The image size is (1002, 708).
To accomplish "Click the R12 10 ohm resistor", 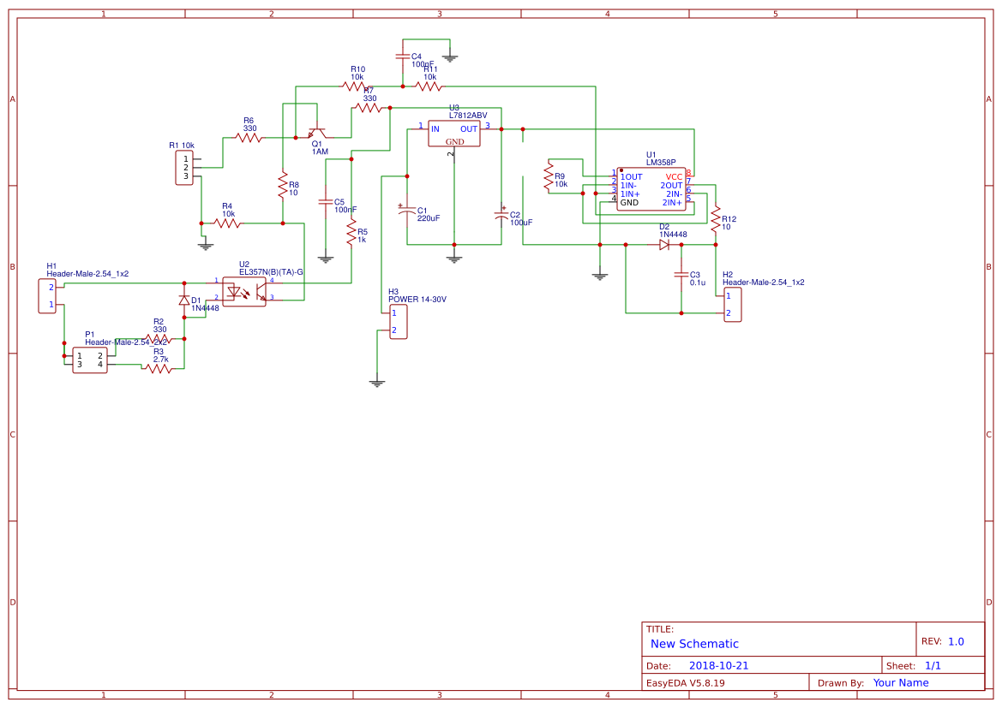I will pyautogui.click(x=716, y=218).
